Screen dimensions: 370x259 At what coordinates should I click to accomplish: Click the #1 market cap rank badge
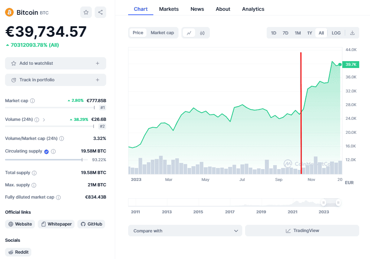(x=103, y=108)
